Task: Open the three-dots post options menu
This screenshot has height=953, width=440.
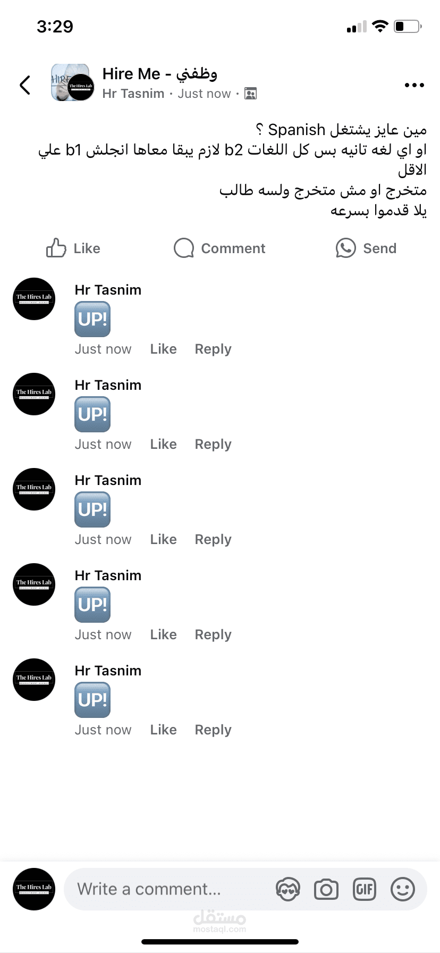Action: click(414, 85)
